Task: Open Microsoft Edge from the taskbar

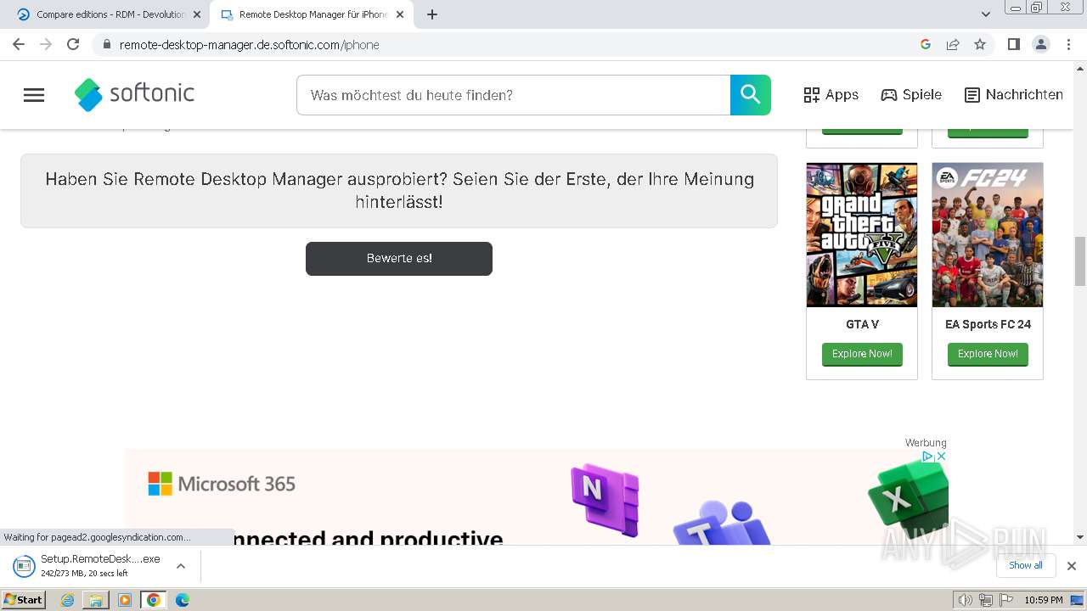Action: click(183, 600)
